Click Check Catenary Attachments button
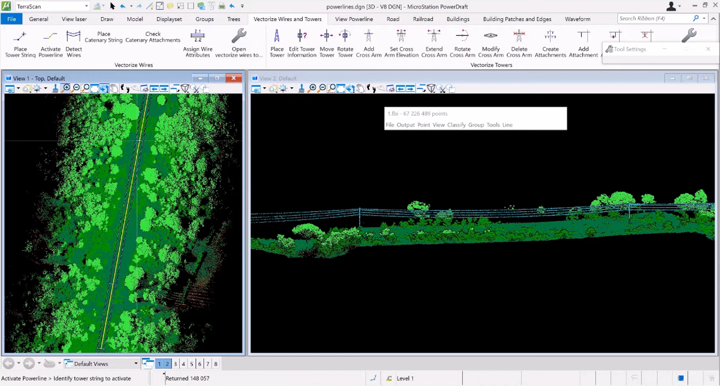720x386 pixels. 153,37
